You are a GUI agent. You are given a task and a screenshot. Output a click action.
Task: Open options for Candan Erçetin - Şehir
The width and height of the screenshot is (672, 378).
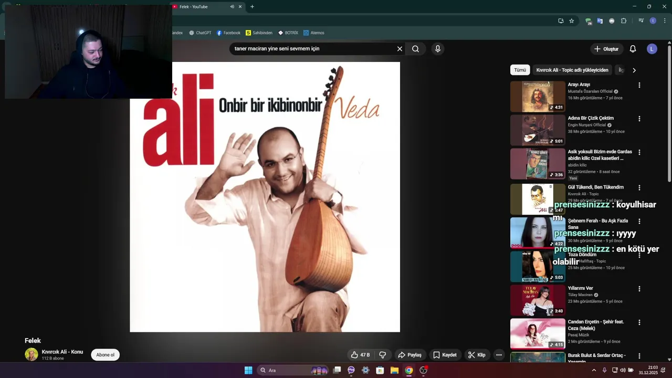click(639, 322)
